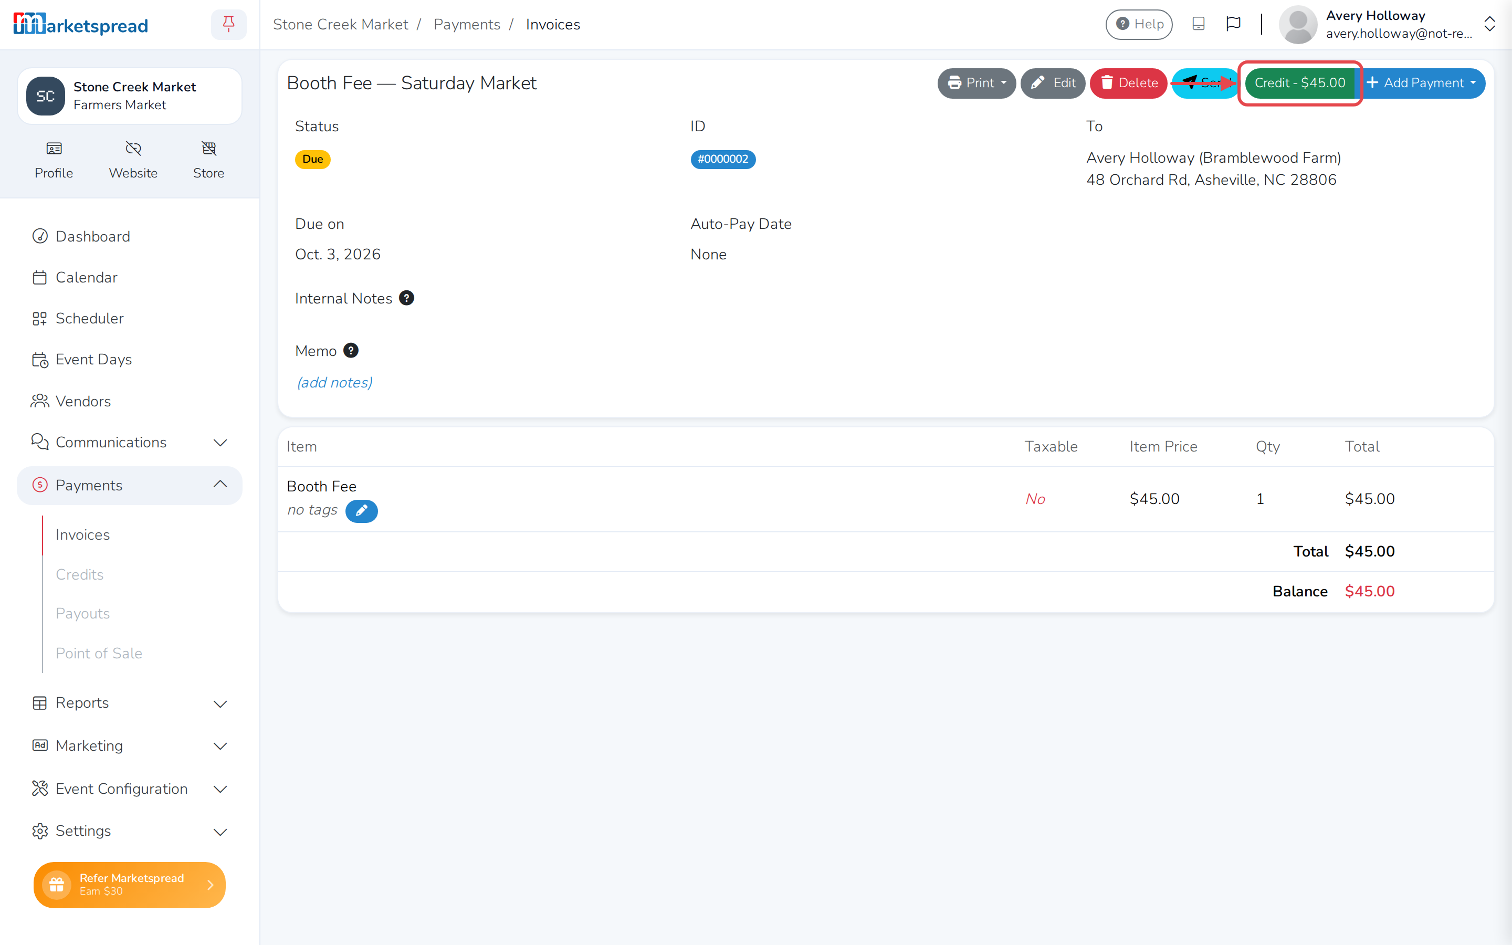Viewport: 1512px width, 945px height.
Task: Expand Event Configuration menu
Action: [x=129, y=789]
